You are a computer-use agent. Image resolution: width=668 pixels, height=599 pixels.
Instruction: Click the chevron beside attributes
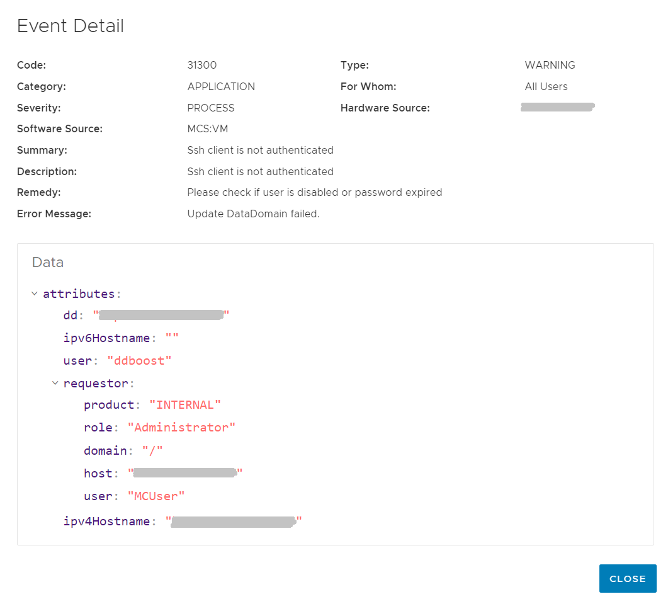point(35,294)
